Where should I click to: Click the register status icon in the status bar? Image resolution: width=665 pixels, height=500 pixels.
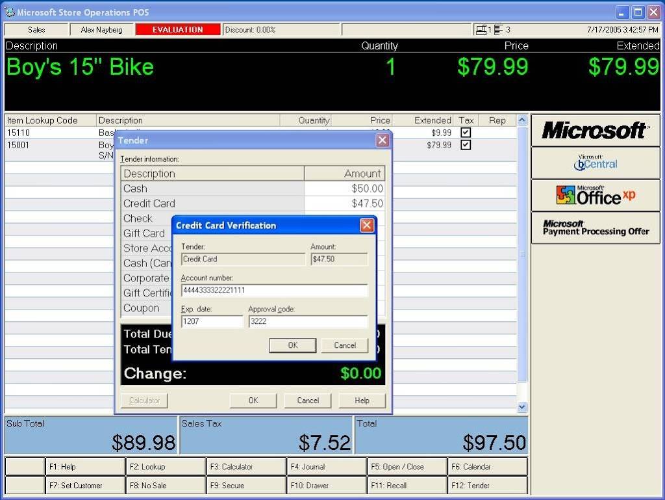(x=481, y=30)
